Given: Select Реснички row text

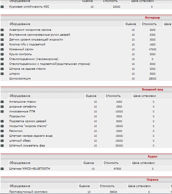Looking at the screenshot, I should [x=16, y=131].
